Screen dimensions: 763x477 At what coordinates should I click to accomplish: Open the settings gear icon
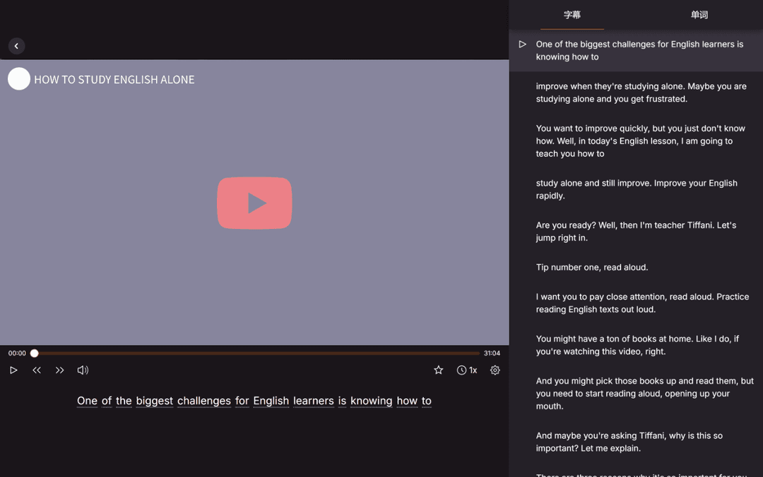point(495,370)
